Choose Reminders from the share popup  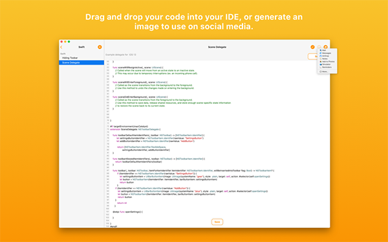pyautogui.click(x=327, y=67)
